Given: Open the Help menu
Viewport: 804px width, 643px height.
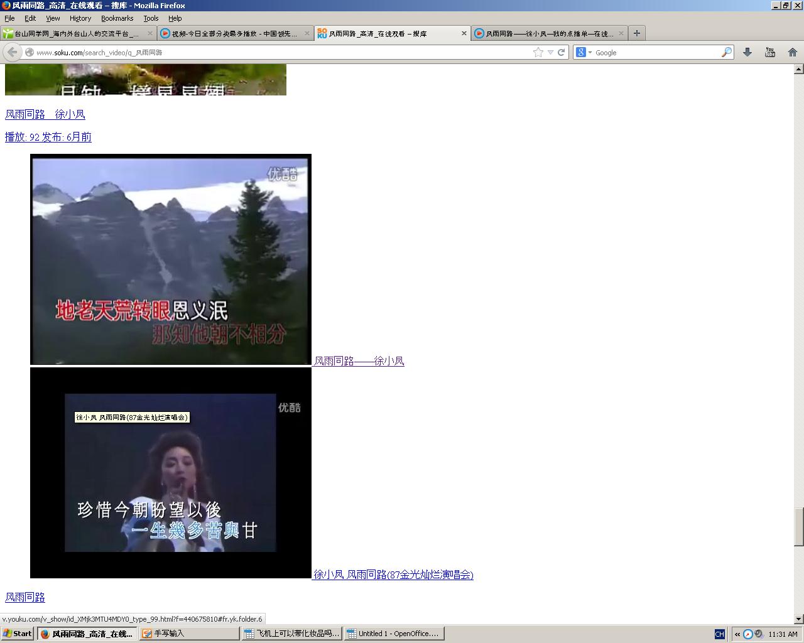Looking at the screenshot, I should click(175, 18).
